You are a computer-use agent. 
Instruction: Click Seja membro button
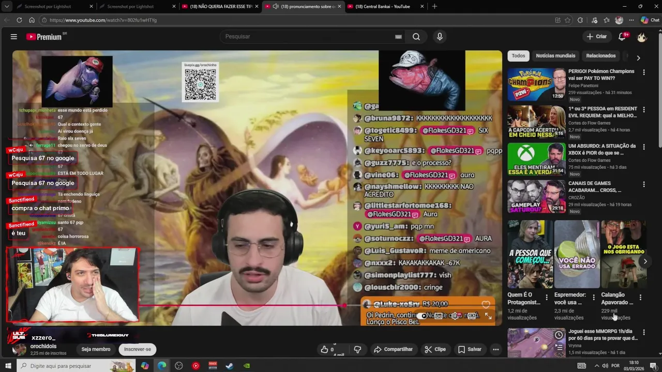point(96,349)
